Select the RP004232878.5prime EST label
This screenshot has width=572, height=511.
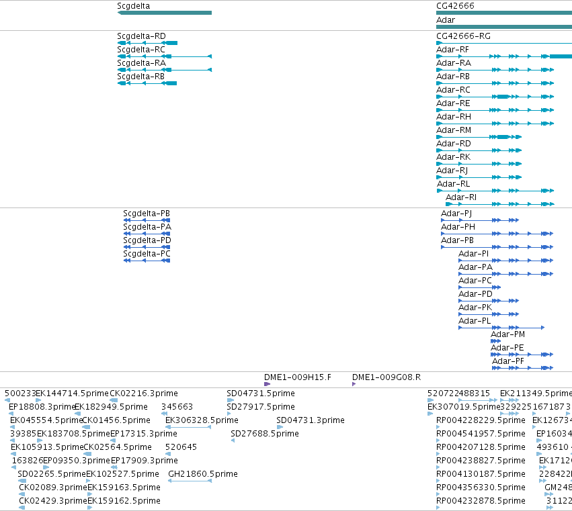[x=481, y=501]
